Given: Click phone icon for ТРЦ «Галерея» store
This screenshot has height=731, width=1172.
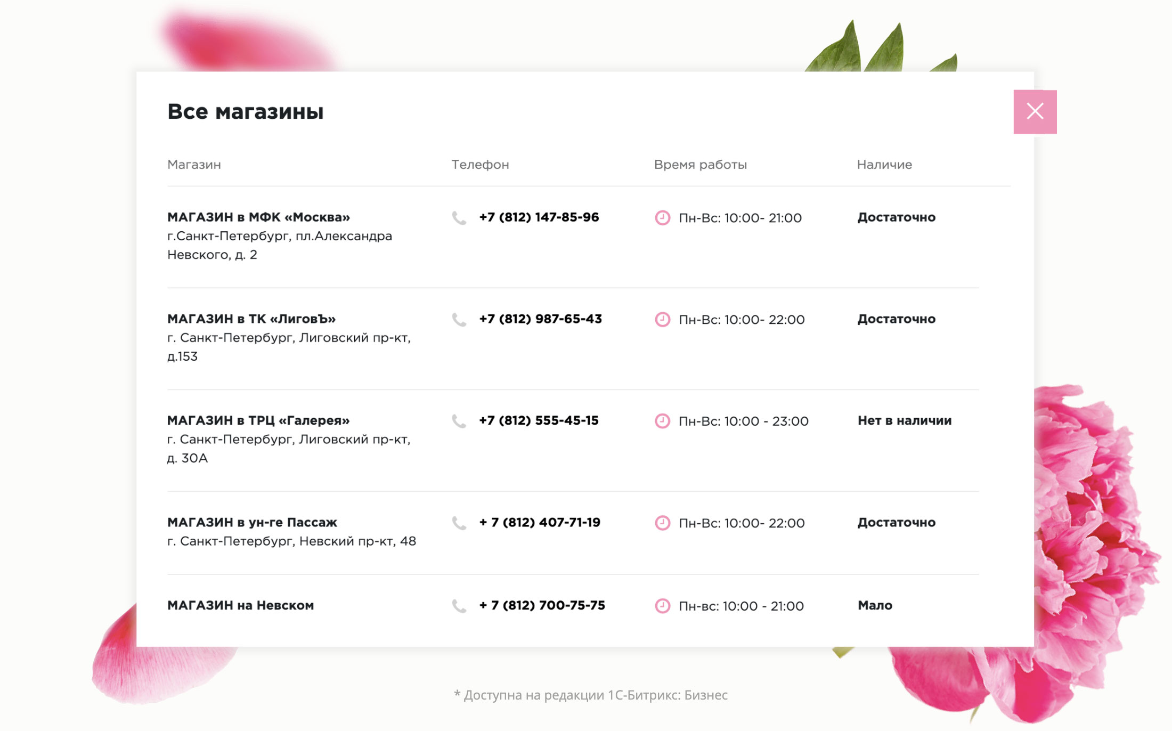Looking at the screenshot, I should 459,421.
